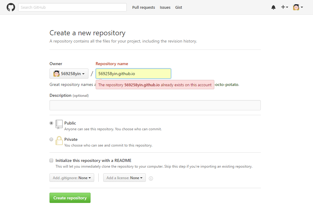
Task: Open the Issues page
Action: coord(165,7)
